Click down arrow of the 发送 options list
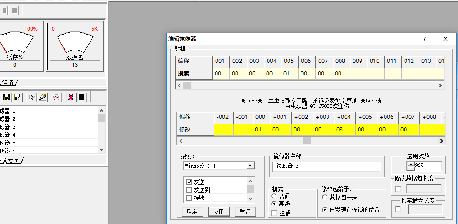The height and width of the screenshot is (224, 458). coord(251,199)
